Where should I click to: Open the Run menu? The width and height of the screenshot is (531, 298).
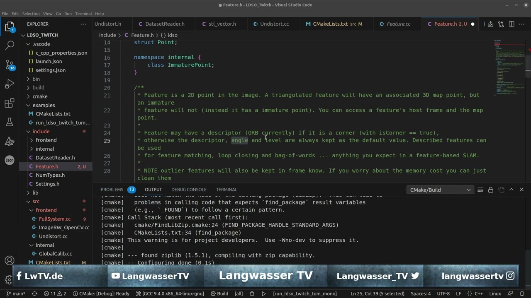click(x=68, y=14)
